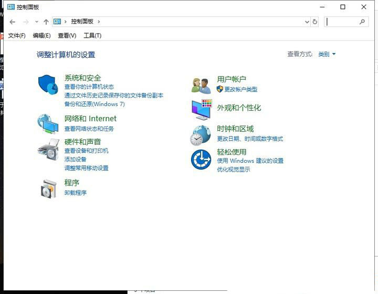378x294 pixels.
Task: Open the 系统和安全 category link
Action: pos(83,78)
